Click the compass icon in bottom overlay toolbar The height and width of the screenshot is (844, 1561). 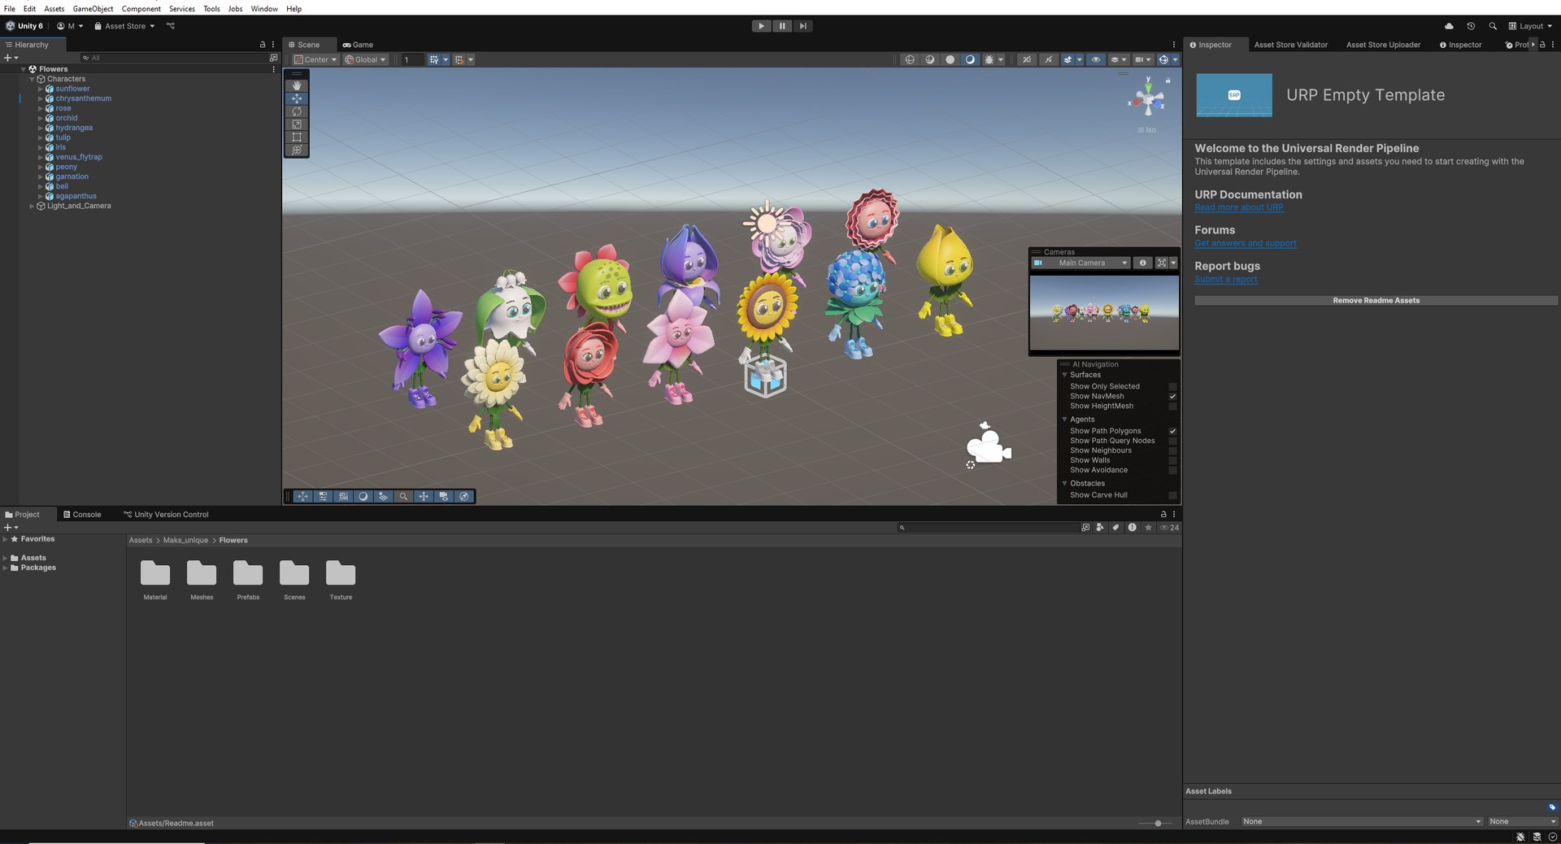[464, 496]
